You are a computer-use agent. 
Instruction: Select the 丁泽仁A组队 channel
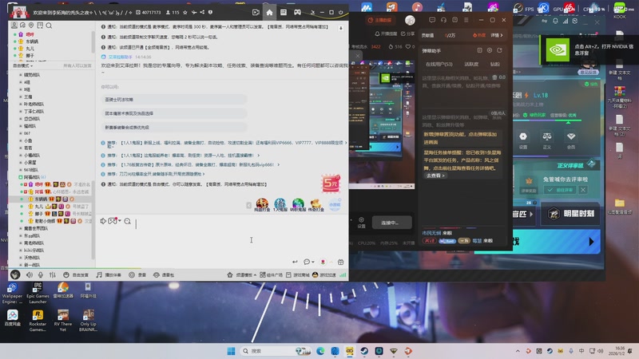[x=34, y=112]
